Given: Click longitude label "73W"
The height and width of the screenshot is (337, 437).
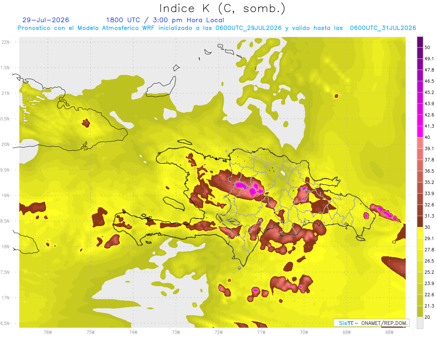Looking at the screenshot, I should coord(176,332).
